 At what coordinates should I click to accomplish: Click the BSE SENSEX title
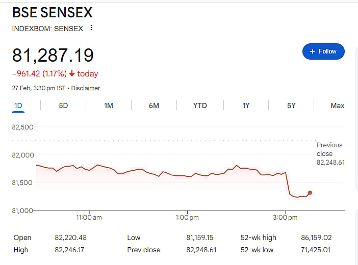(x=53, y=12)
